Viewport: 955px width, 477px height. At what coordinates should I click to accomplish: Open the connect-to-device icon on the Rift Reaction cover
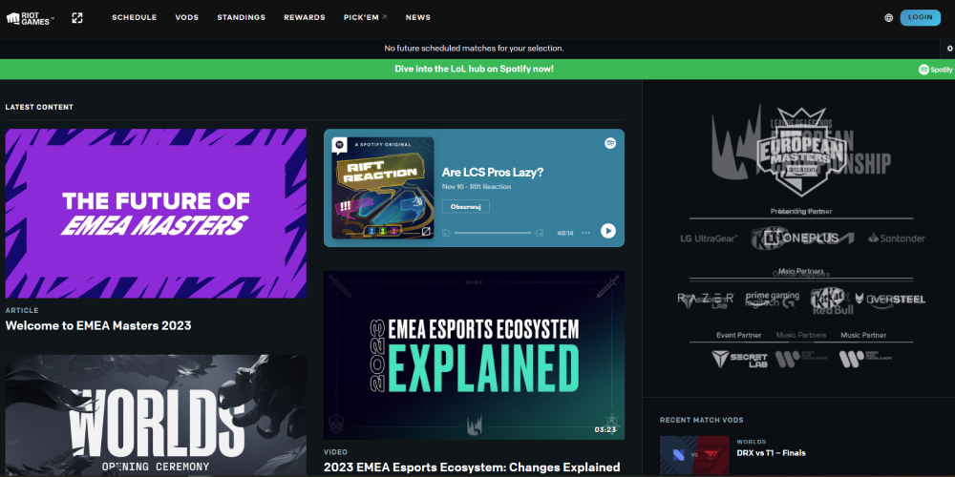coord(426,232)
